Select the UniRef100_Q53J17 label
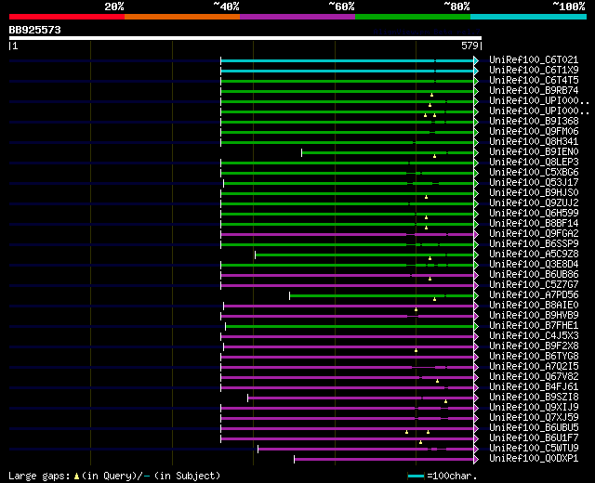Image resolution: width=595 pixels, height=483 pixels. click(x=534, y=183)
